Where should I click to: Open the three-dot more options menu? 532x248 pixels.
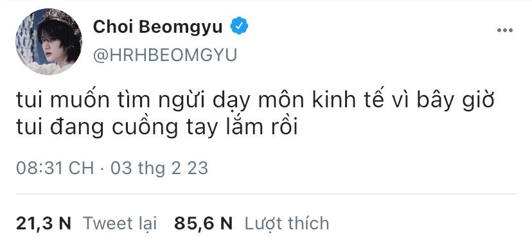click(505, 30)
